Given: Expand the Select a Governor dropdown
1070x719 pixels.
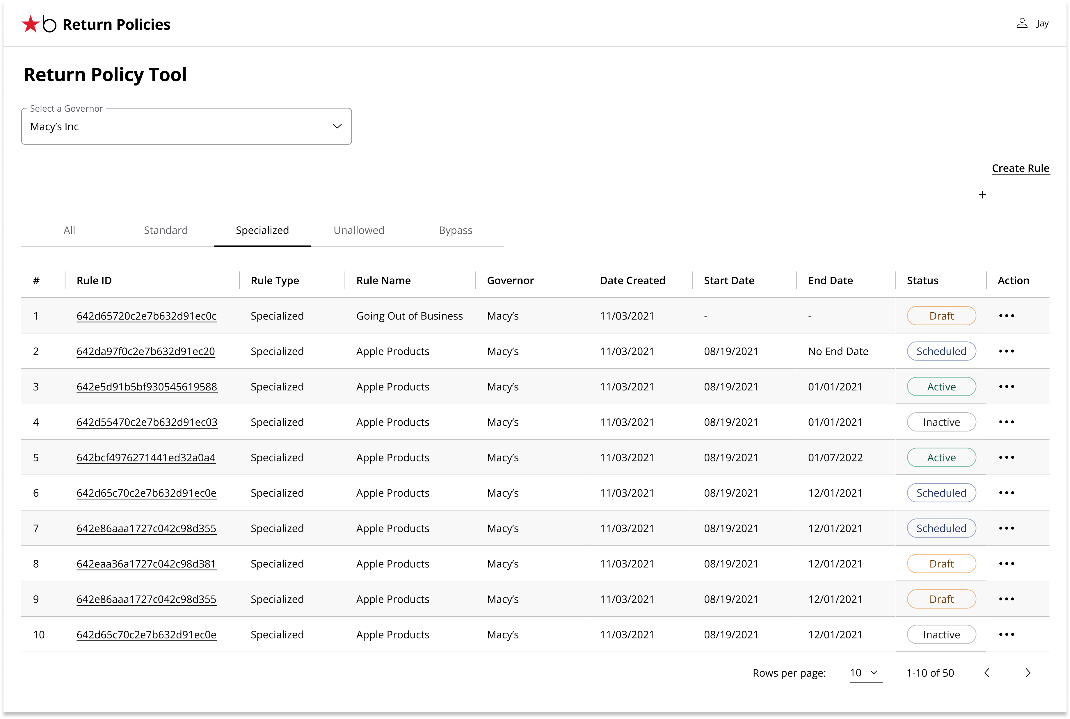Looking at the screenshot, I should pyautogui.click(x=186, y=126).
